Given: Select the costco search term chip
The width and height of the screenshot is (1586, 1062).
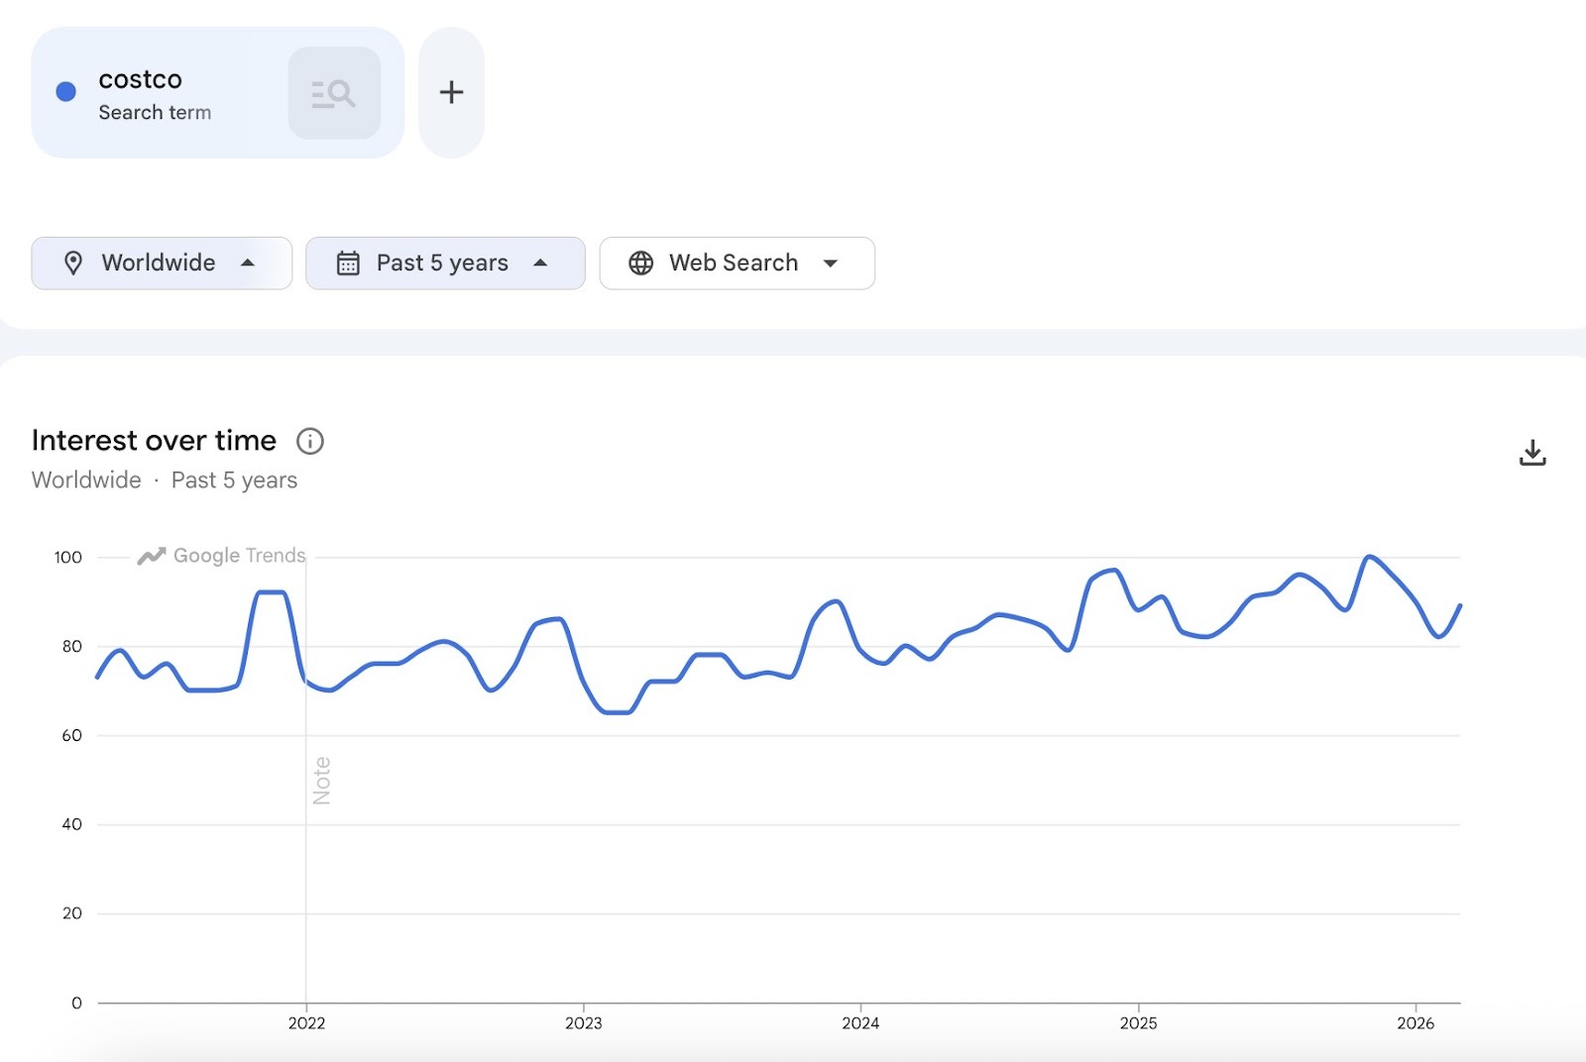Looking at the screenshot, I should pos(154,92).
